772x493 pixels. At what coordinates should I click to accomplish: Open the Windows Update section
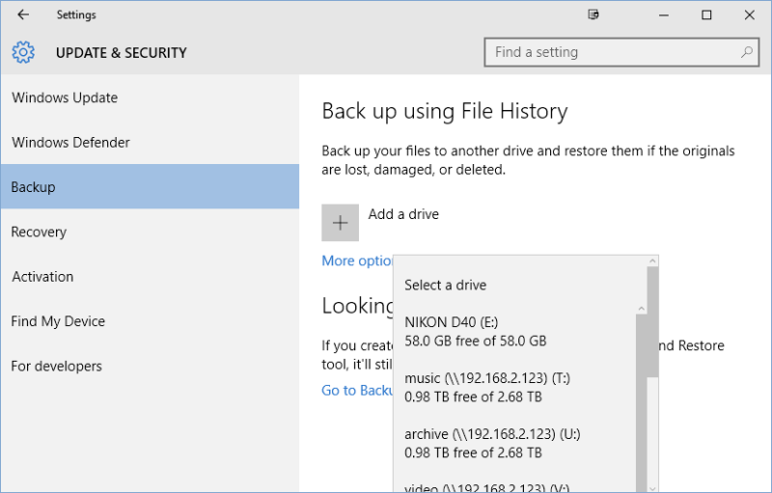point(65,97)
